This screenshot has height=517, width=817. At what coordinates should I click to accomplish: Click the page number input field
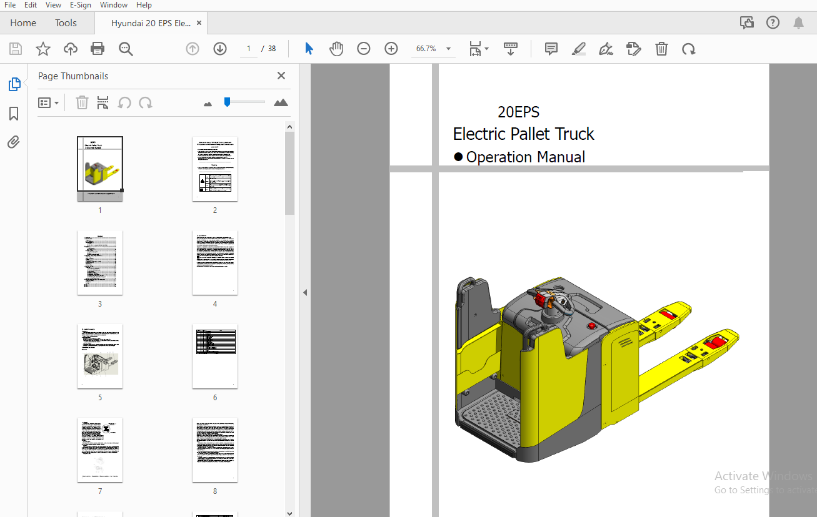coord(249,49)
